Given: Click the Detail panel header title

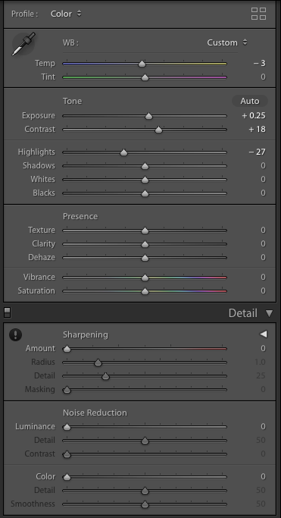Looking at the screenshot, I should coord(242,313).
